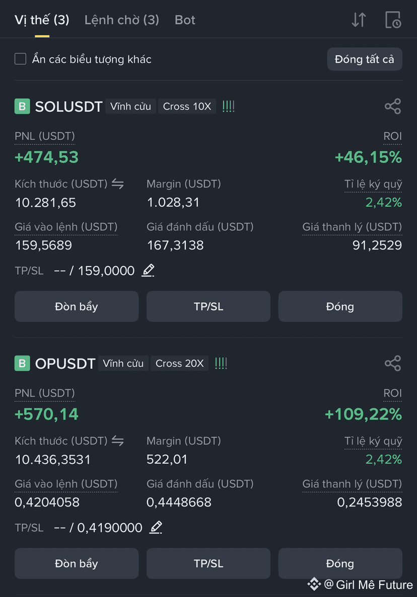Viewport: 417px width, 597px height.
Task: Tap the sort positions arrows icon
Action: point(359,20)
